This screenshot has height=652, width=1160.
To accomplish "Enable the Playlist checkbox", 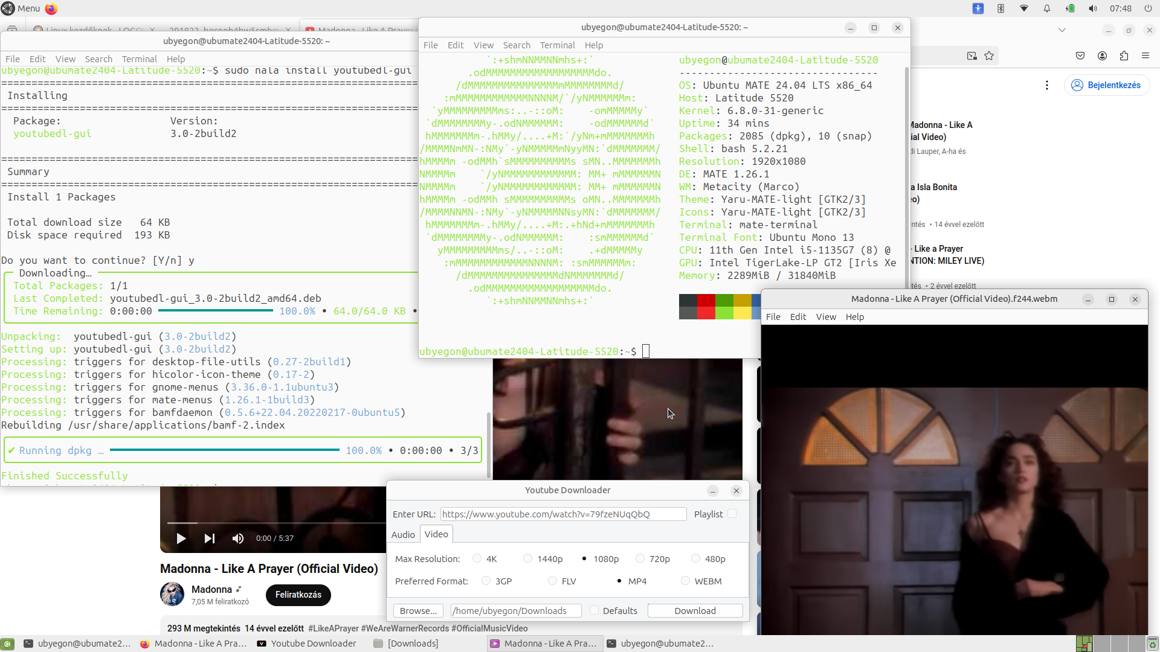I will 732,514.
